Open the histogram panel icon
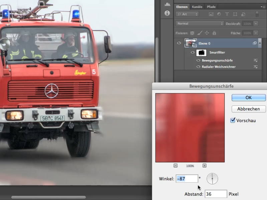This screenshot has width=267, height=200. click(x=167, y=4)
